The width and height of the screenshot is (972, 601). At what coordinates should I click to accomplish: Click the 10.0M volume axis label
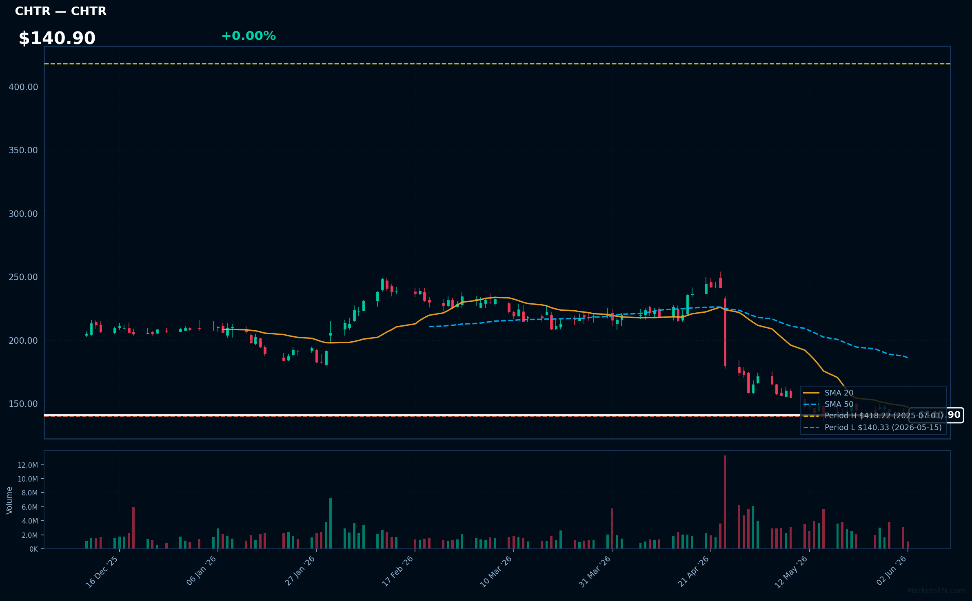pos(28,479)
